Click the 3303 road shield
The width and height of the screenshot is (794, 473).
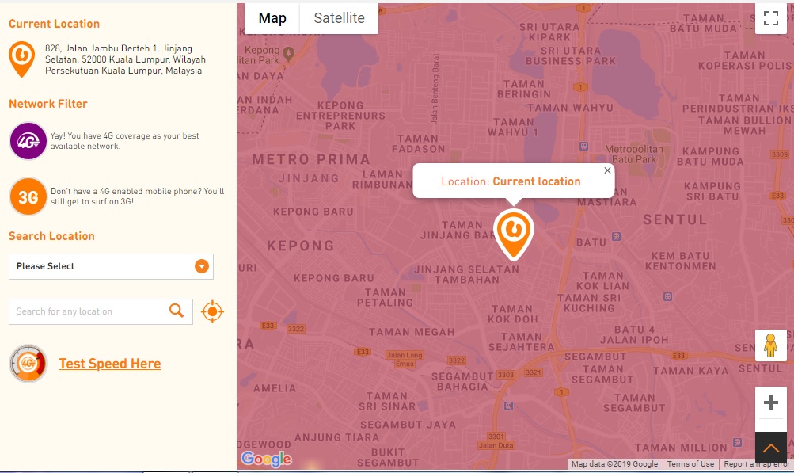505,375
